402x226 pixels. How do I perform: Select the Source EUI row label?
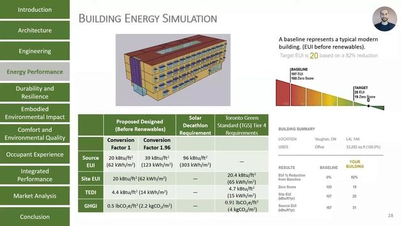coord(90,161)
